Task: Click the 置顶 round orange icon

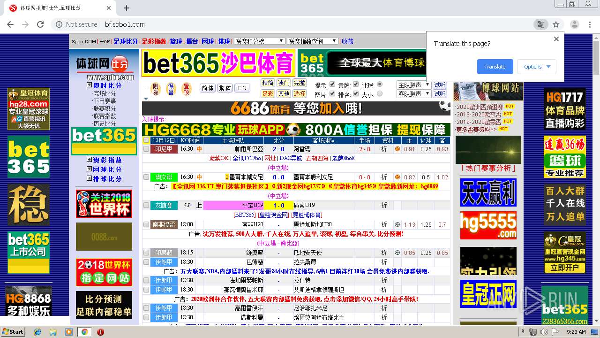Action: tap(186, 89)
